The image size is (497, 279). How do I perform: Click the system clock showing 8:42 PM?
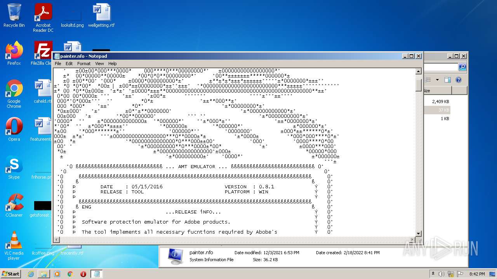477,274
